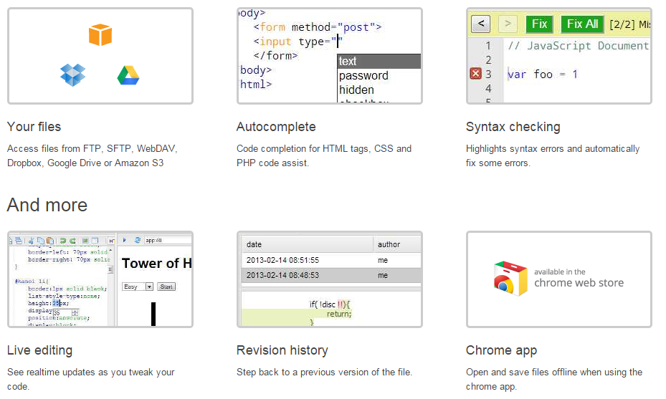Click the 'Syntax checking' heading
Viewport: 666px width, 399px height.
(x=513, y=127)
